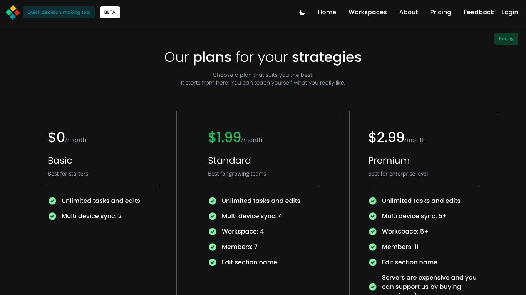
Task: Open the About page link
Action: 409,12
